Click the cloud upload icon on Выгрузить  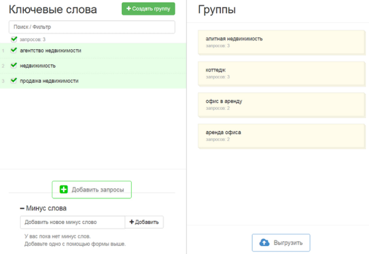coord(264,243)
